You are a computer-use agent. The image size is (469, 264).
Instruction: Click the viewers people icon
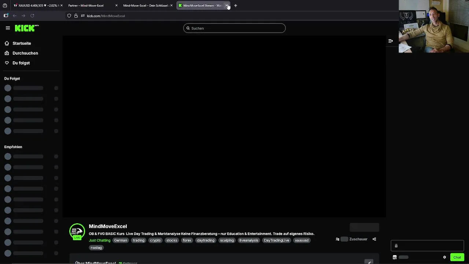[337, 239]
